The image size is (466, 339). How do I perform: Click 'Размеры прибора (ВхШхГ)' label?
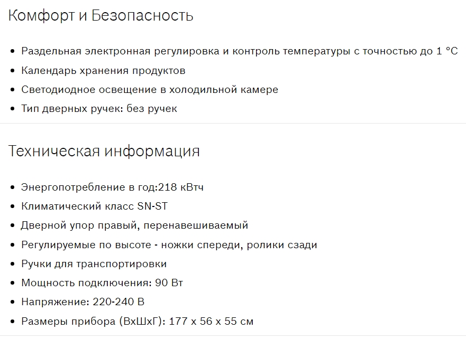pyautogui.click(x=92, y=321)
